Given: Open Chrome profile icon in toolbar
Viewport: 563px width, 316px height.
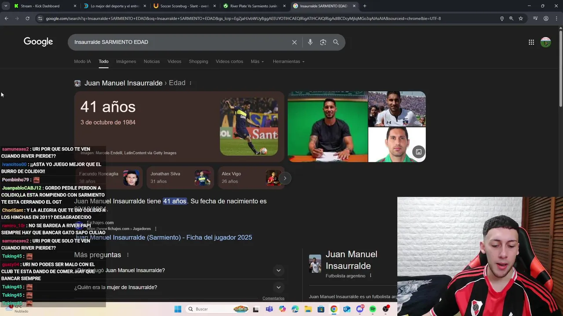Looking at the screenshot, I should (546, 18).
